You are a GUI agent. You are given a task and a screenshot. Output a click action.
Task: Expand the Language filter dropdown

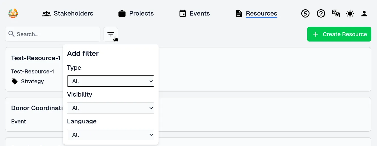tap(111, 135)
